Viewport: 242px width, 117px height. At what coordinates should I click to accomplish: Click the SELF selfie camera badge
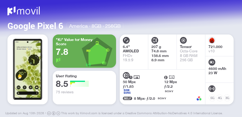click(128, 99)
